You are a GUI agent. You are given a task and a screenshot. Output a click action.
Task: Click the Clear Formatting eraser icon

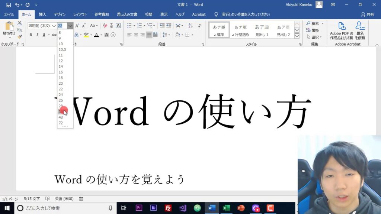tap(105, 26)
